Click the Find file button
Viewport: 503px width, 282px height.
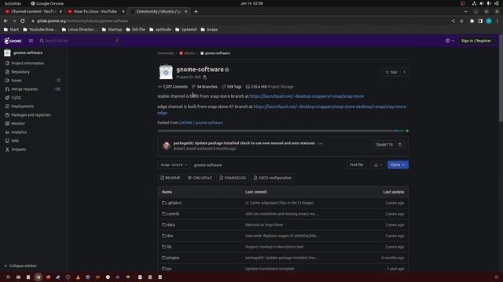coord(356,165)
